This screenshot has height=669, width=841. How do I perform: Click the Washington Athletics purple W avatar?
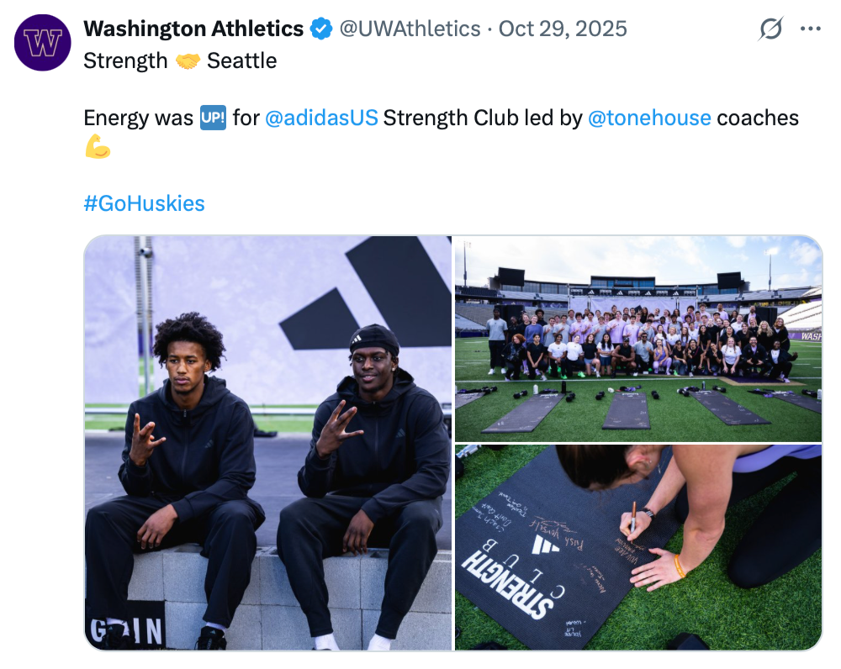click(43, 42)
